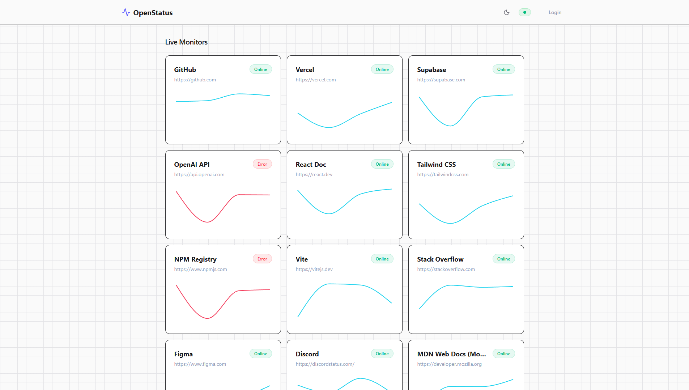
Task: Select the https://vitejs.dev URL text
Action: 314,269
